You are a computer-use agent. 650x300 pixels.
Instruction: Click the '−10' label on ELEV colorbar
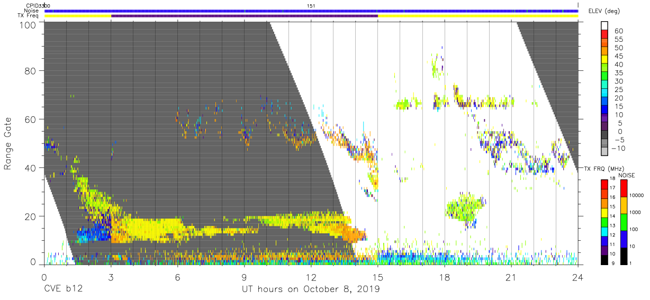tap(618, 148)
